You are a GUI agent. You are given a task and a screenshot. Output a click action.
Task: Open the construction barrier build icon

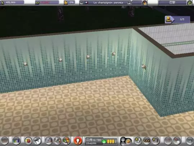147,141
